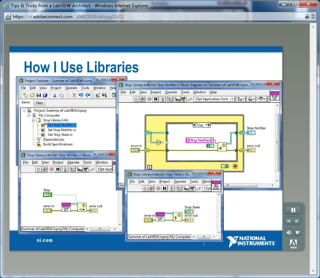Viewport: 320px width, 278px height.
Task: Toggle Highlight Execution lightbulb in Get Stop Notifier window
Action: [x=163, y=99]
